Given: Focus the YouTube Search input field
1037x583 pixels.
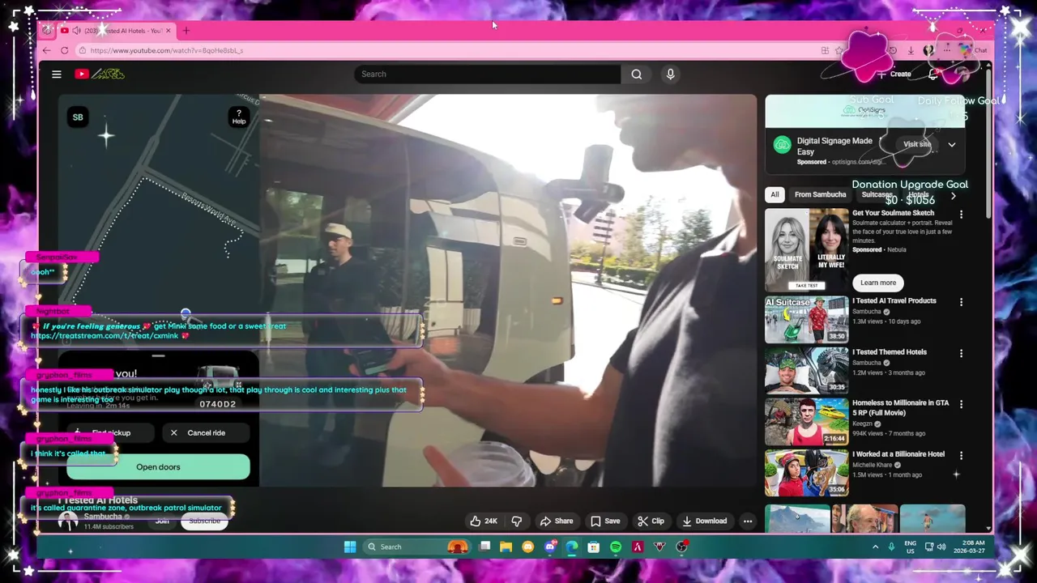Looking at the screenshot, I should coord(487,74).
